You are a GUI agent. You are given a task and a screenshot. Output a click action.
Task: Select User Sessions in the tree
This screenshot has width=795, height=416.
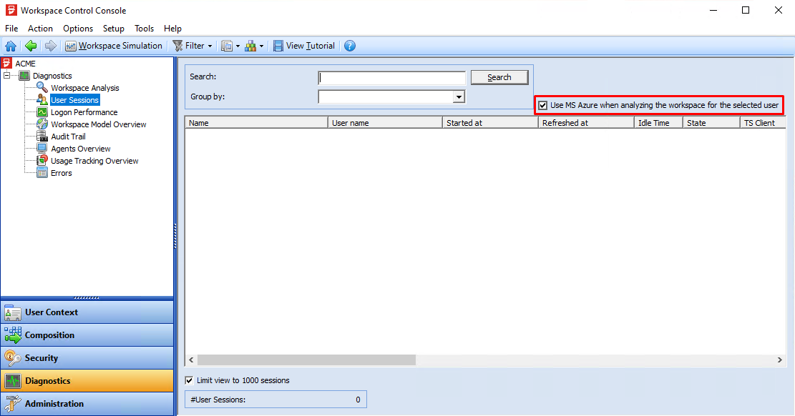point(74,100)
